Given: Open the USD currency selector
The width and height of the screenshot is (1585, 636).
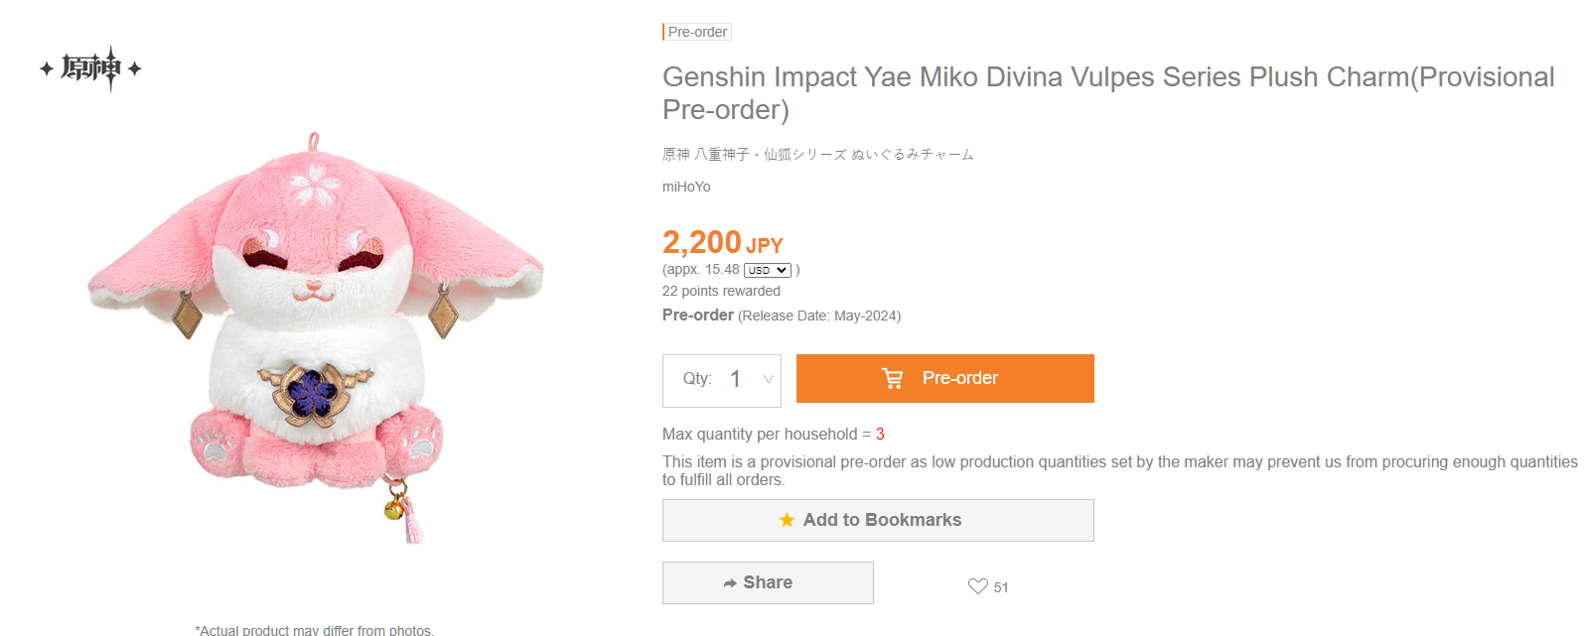Looking at the screenshot, I should 767,270.
